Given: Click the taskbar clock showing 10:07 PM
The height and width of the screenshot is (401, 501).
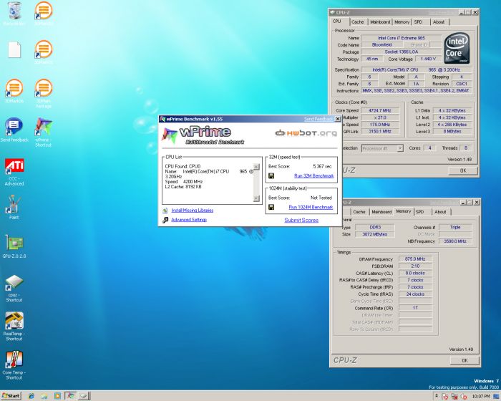Looking at the screenshot, I should (480, 396).
